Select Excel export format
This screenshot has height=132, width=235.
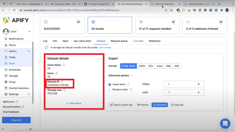[x=160, y=66]
